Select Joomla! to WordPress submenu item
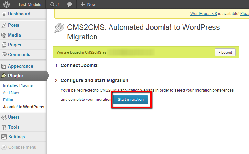This screenshot has width=249, height=154. click(24, 107)
